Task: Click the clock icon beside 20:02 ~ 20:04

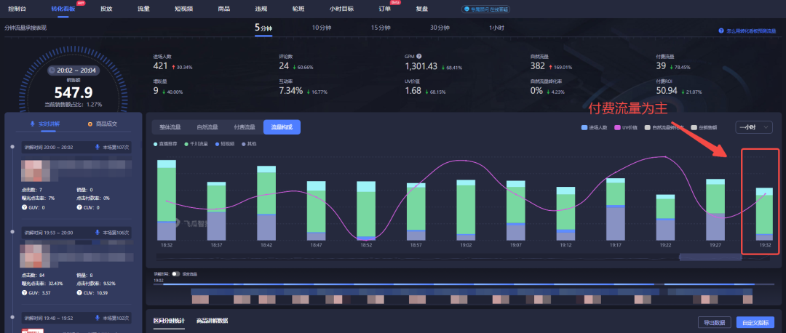Action: pyautogui.click(x=52, y=71)
